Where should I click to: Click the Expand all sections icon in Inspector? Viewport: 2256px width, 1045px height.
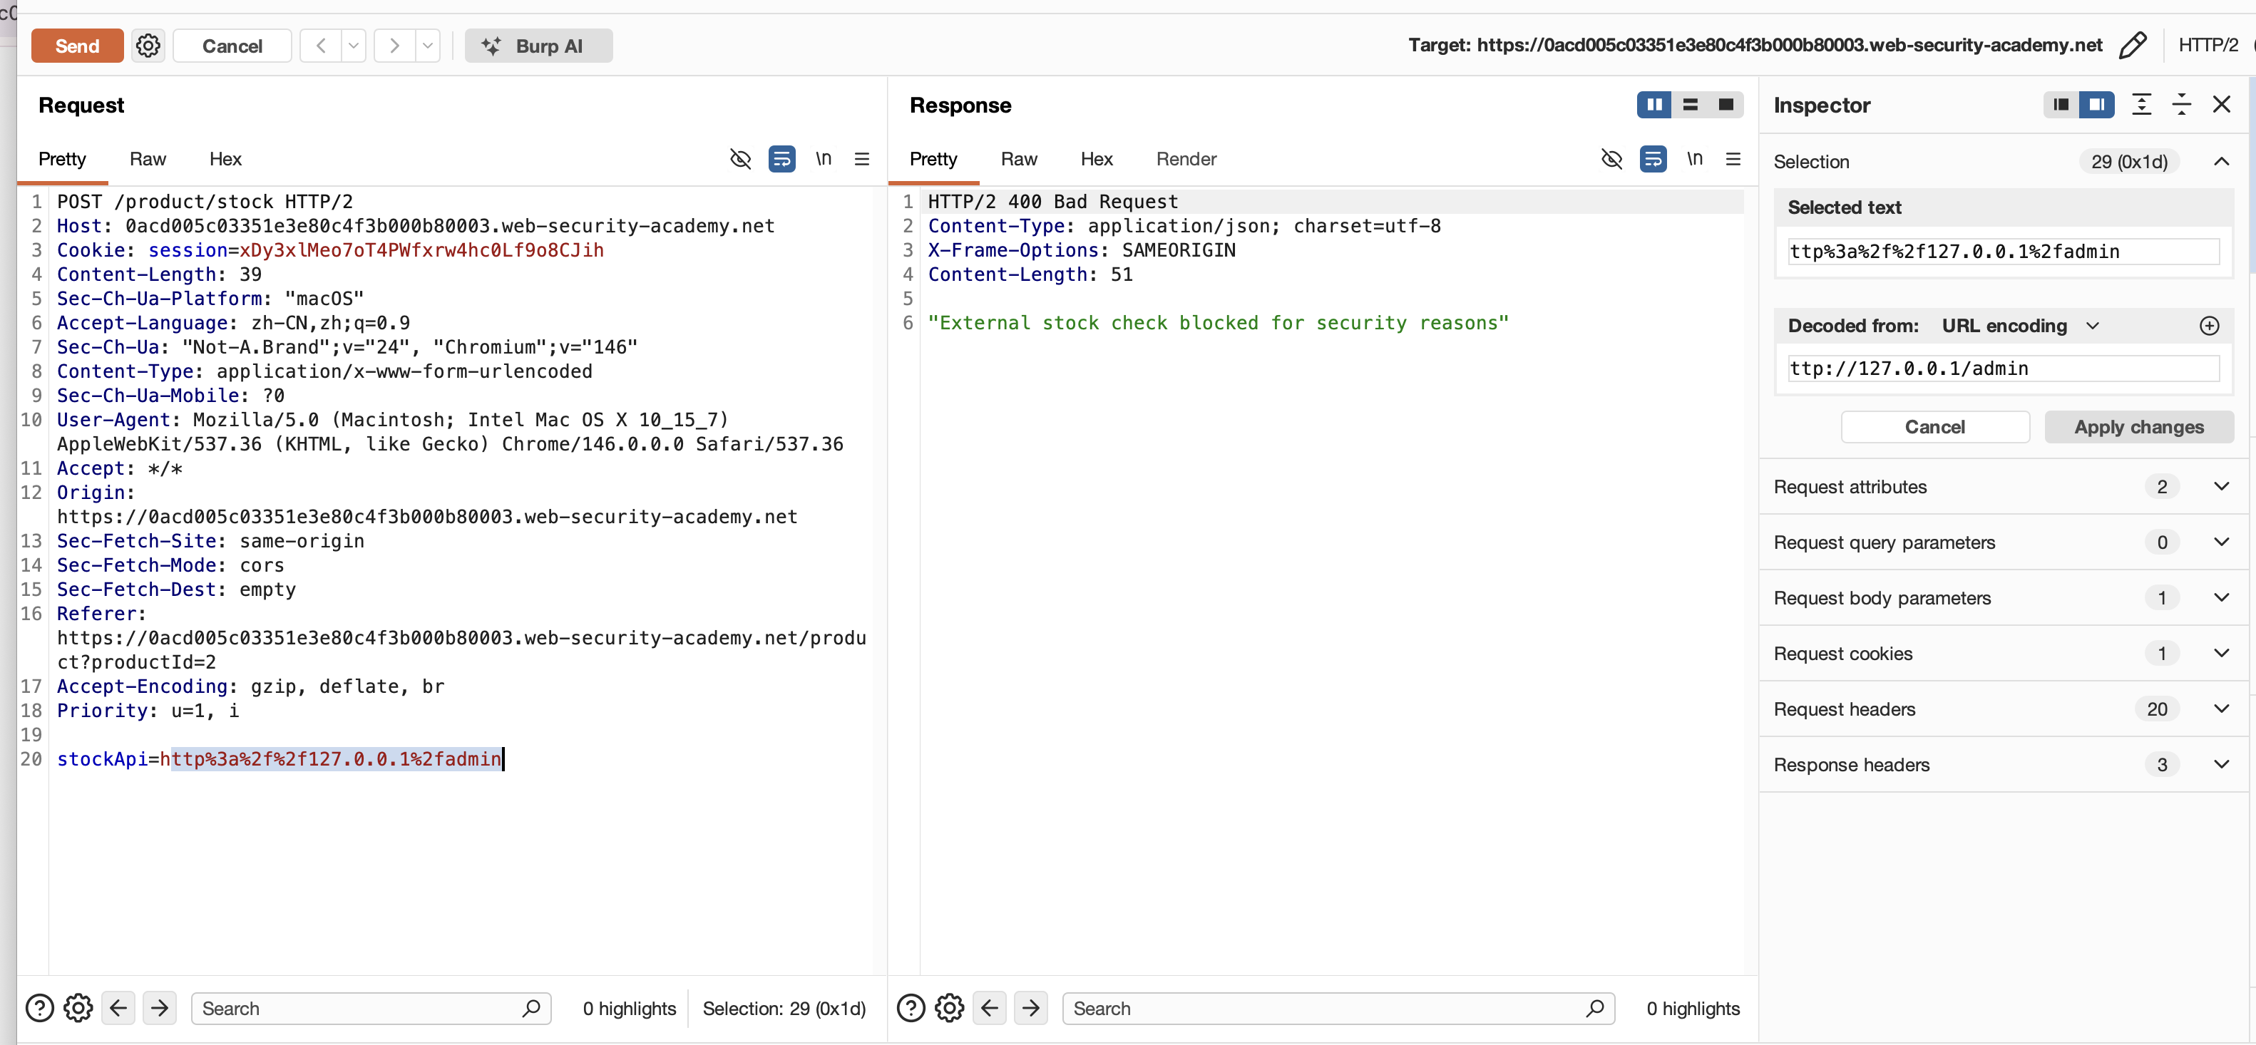[x=2141, y=105]
